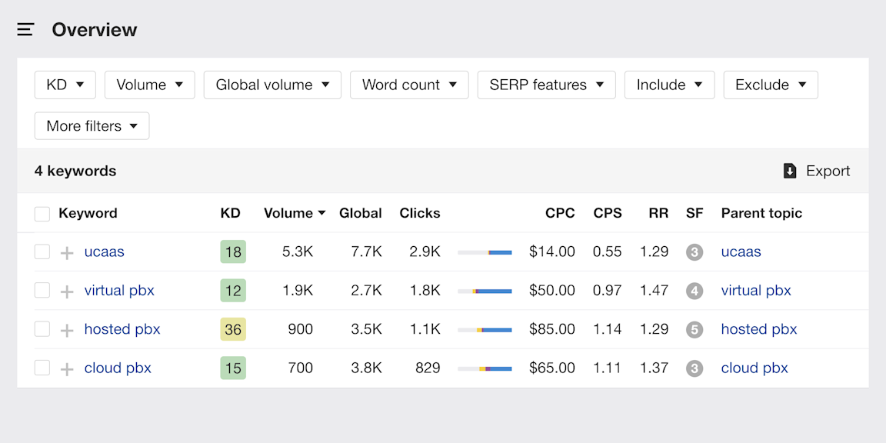Open the Exclude filter dropdown
Image resolution: width=886 pixels, height=443 pixels.
(771, 85)
